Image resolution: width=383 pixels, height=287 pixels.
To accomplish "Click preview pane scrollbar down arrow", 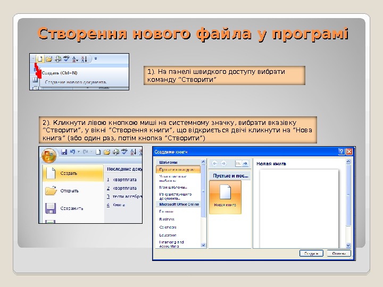I will point(348,245).
